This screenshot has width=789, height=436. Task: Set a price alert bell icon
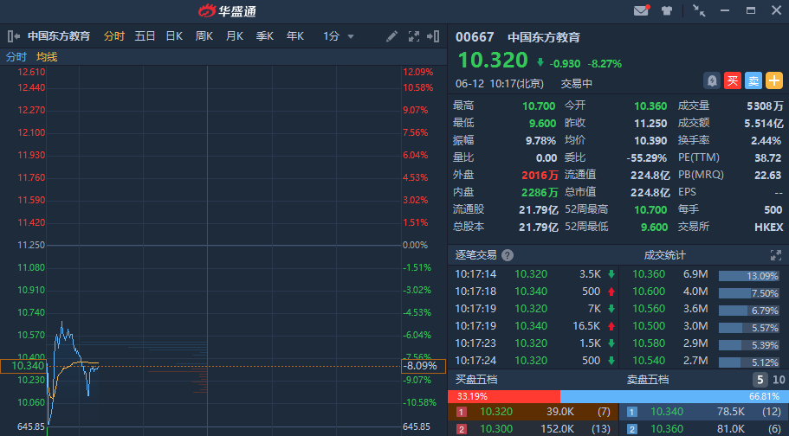click(x=712, y=80)
